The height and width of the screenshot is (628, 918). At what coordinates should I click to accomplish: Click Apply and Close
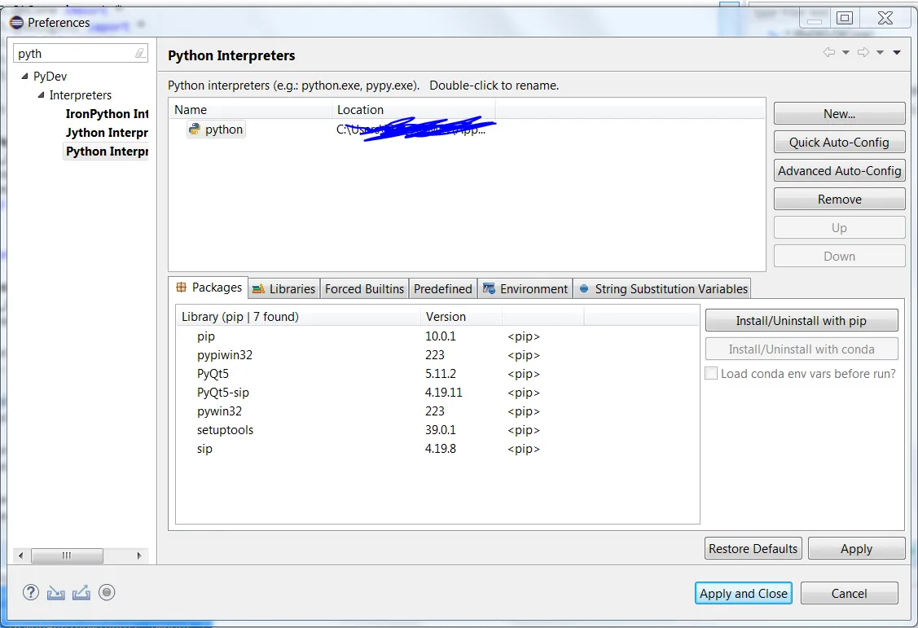click(744, 593)
